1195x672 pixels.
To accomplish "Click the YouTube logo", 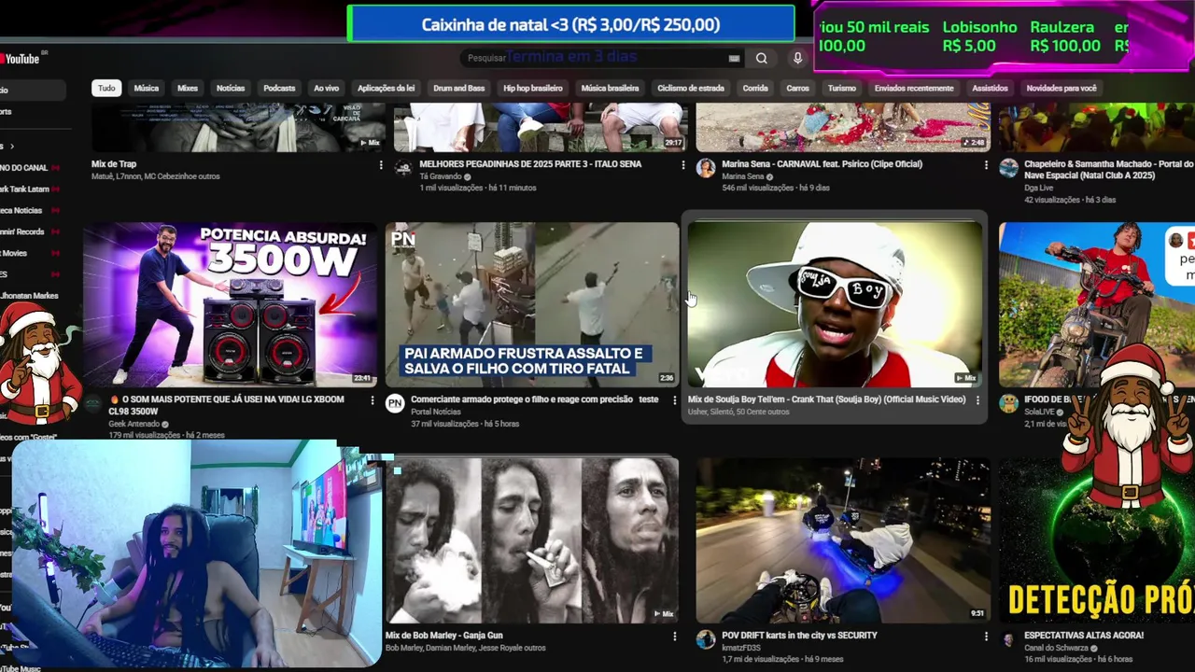I will point(21,59).
